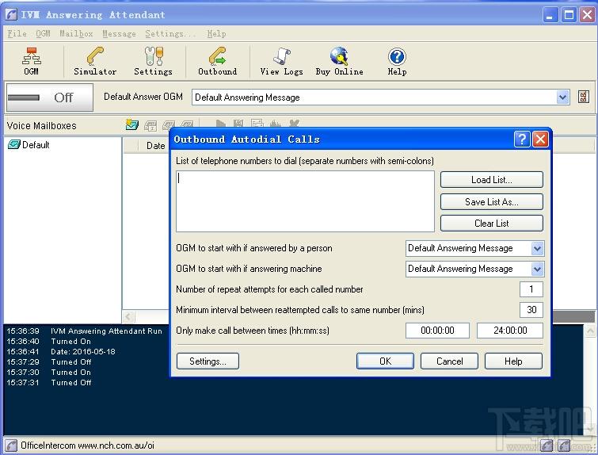Image resolution: width=598 pixels, height=455 pixels.
Task: Launch the call Simulator
Action: point(95,61)
